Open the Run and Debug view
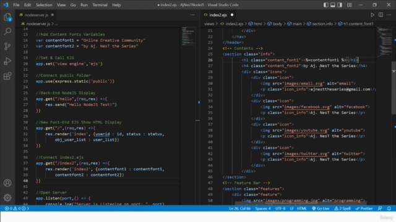 point(7,61)
